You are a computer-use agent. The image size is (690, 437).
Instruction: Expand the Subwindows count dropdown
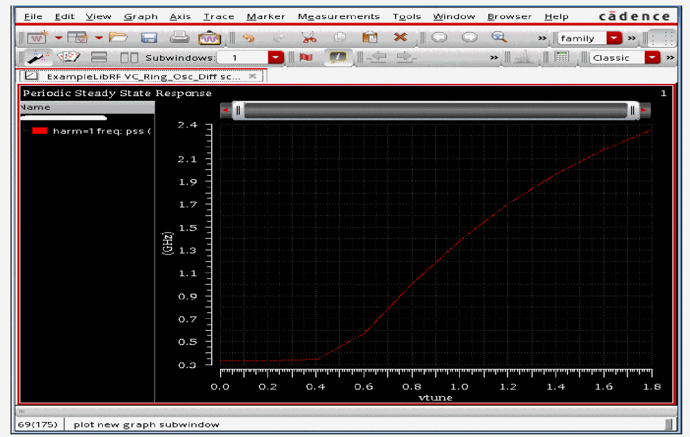click(275, 58)
